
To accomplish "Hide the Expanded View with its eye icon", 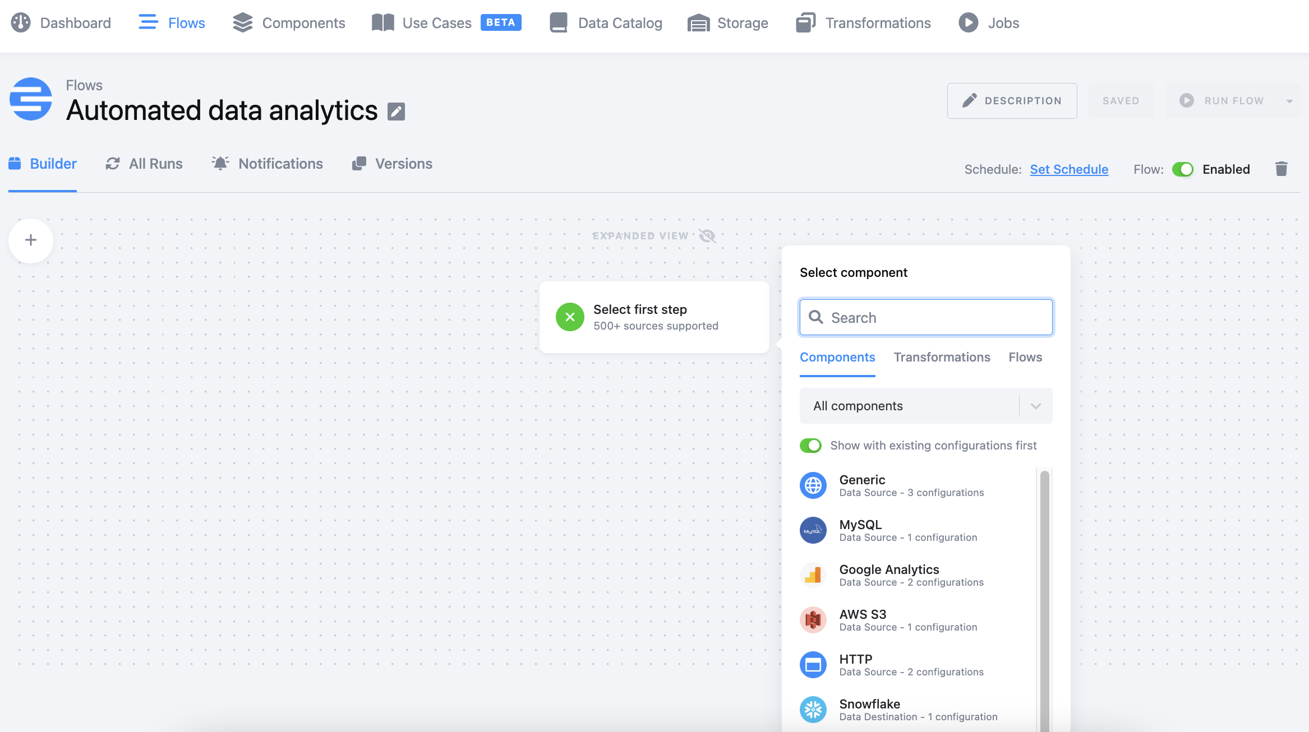I will coord(706,235).
